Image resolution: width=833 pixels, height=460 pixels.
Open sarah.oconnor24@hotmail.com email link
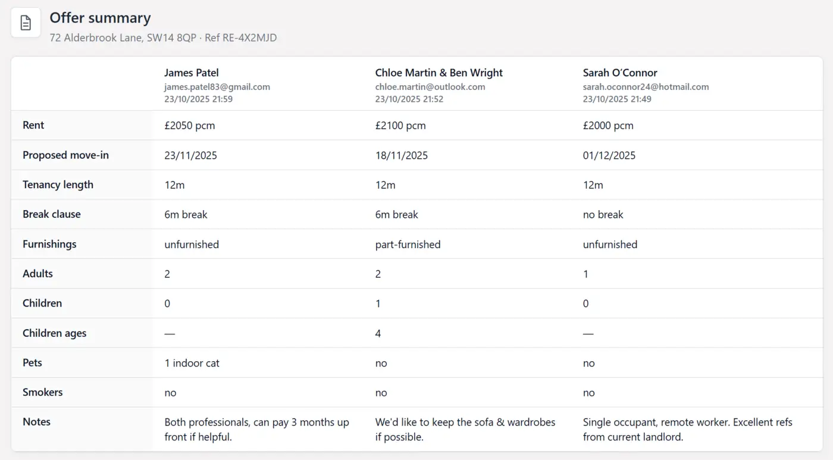pos(646,86)
